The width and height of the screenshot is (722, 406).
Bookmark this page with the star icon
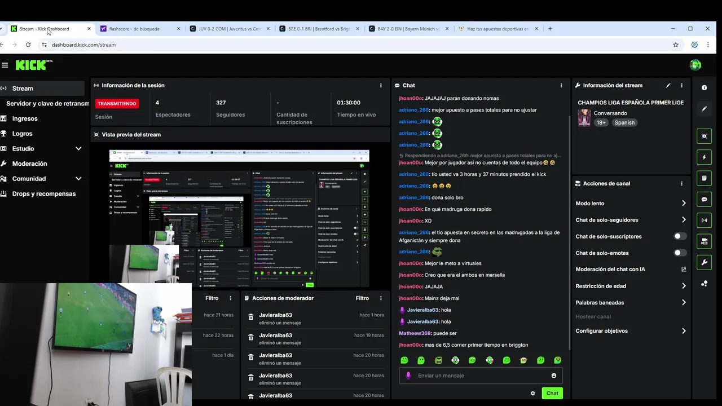coord(676,45)
